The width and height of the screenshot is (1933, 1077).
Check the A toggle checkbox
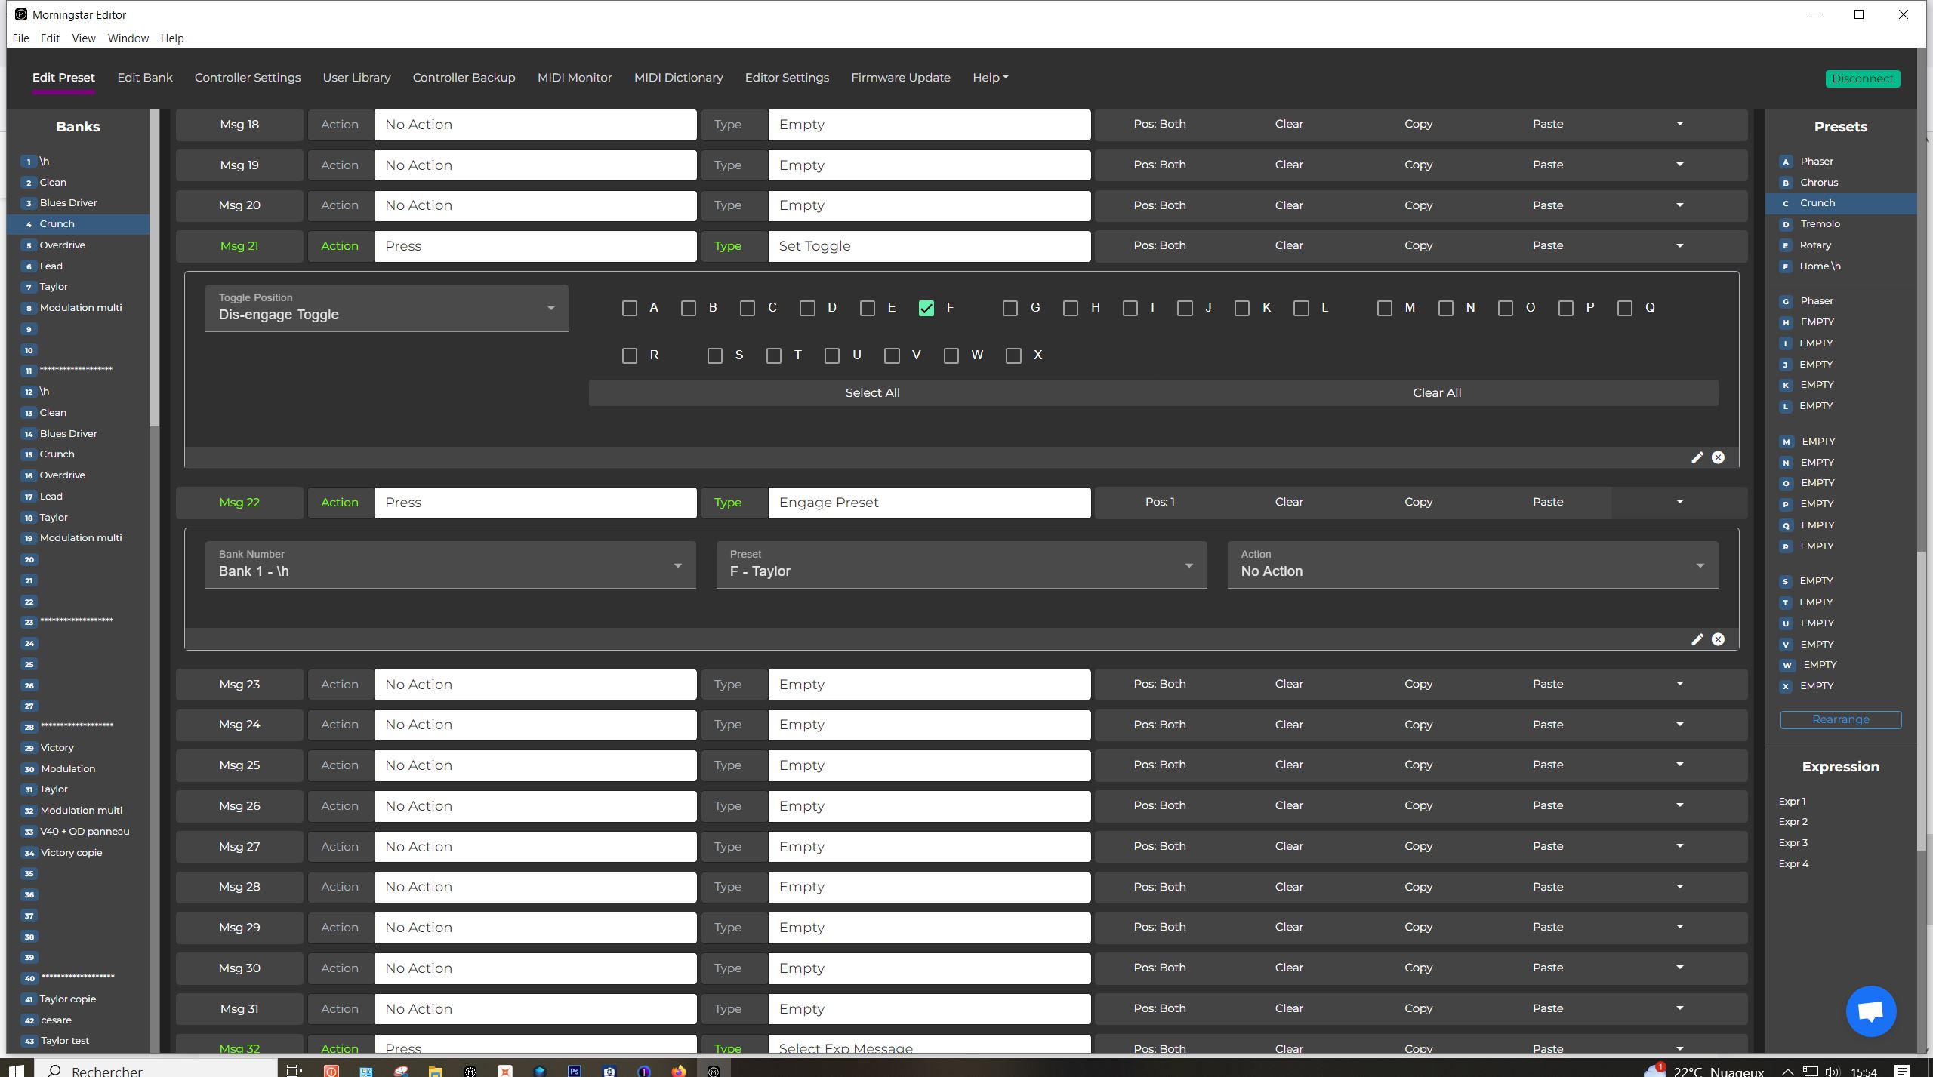(x=630, y=308)
